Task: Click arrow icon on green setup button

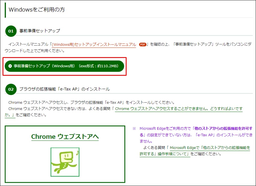Action: pos(10,66)
